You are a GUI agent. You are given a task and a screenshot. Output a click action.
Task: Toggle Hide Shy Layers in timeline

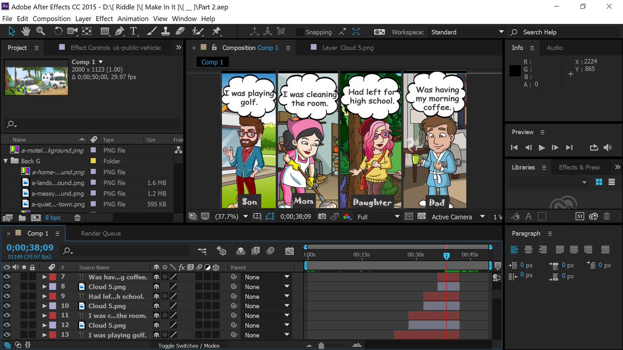[x=240, y=251]
